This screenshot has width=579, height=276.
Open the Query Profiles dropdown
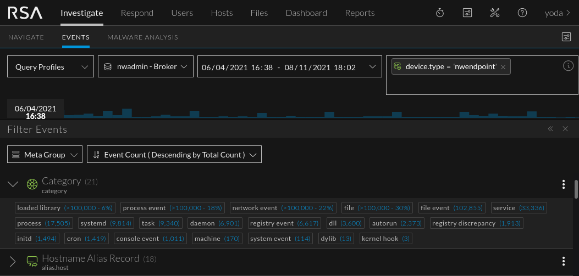click(51, 67)
